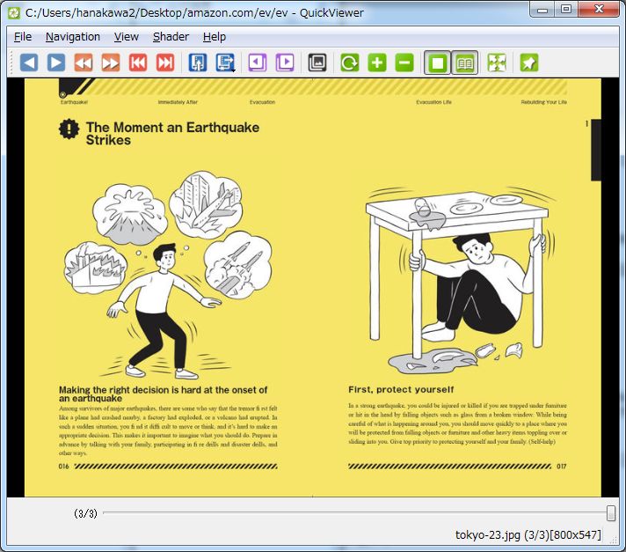Click the purple previous volume icon
626x552 pixels.
[x=258, y=63]
